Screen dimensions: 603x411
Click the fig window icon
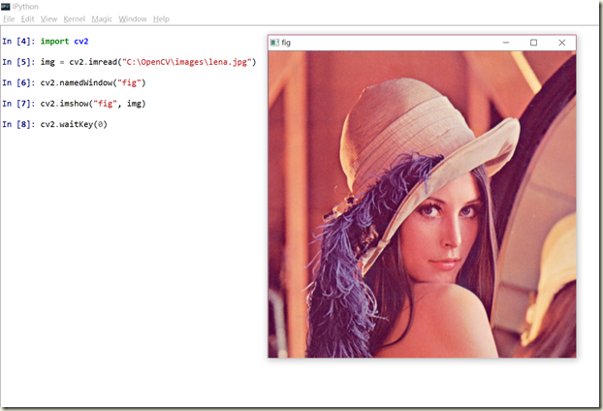[x=274, y=43]
